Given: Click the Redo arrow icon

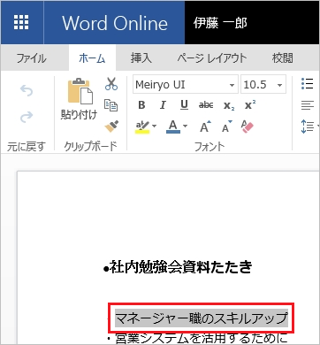Looking at the screenshot, I should pos(27,117).
